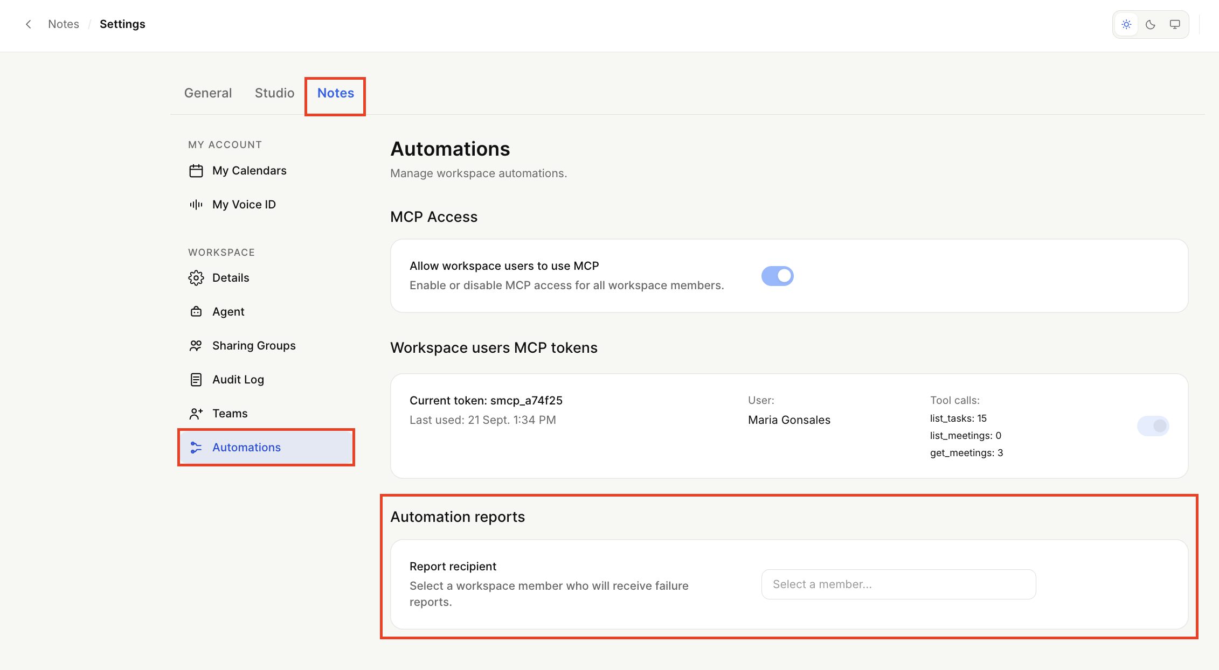
Task: Click list_tasks: 15 tool call entry
Action: pyautogui.click(x=958, y=418)
